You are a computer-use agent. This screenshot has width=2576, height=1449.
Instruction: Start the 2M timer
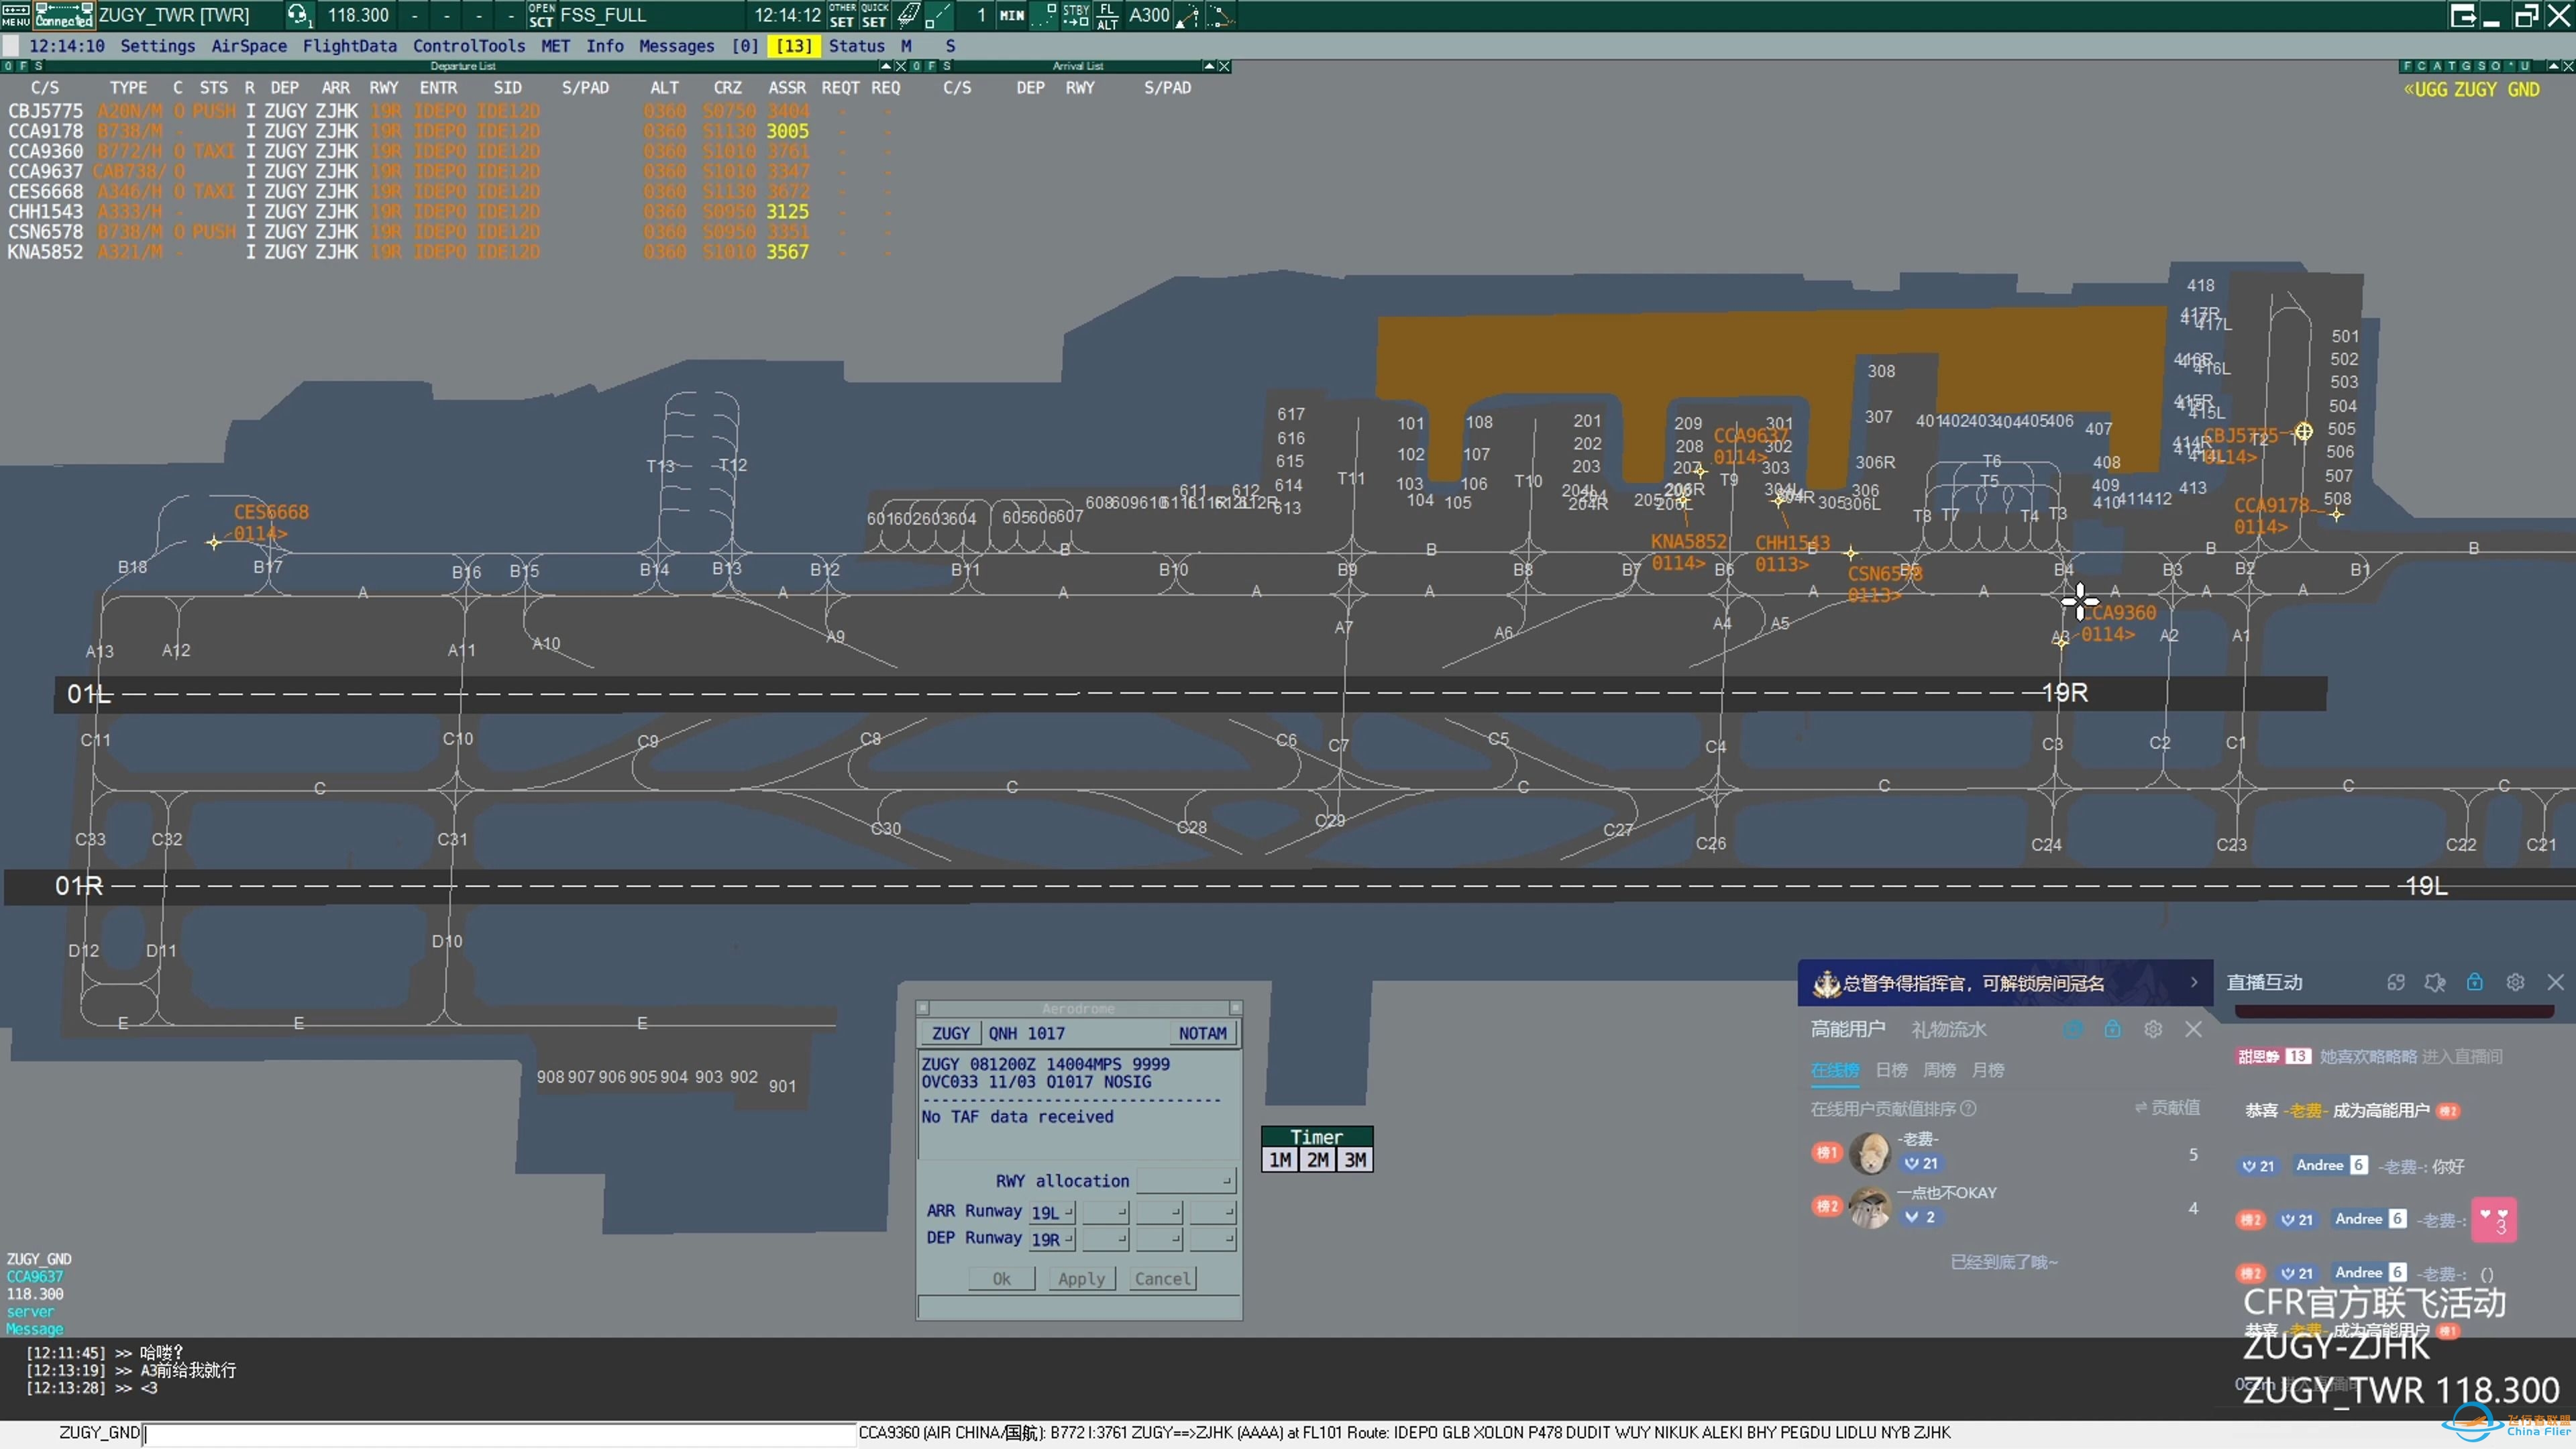click(1318, 1160)
